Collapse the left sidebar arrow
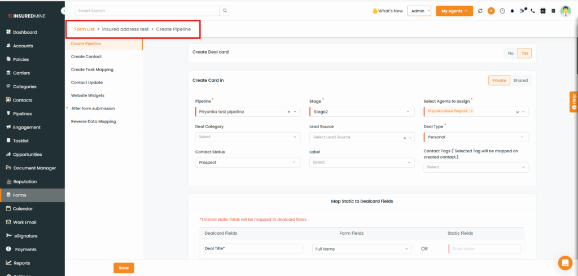Screen dimensions: 578x276 click(64, 11)
